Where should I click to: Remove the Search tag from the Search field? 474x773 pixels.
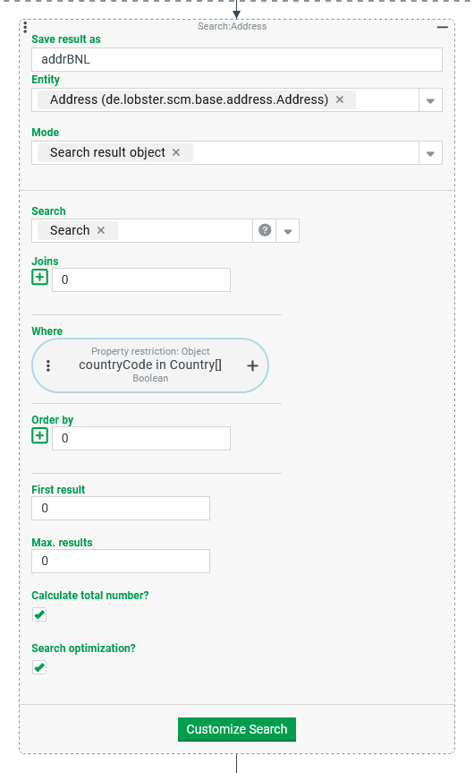click(x=101, y=230)
